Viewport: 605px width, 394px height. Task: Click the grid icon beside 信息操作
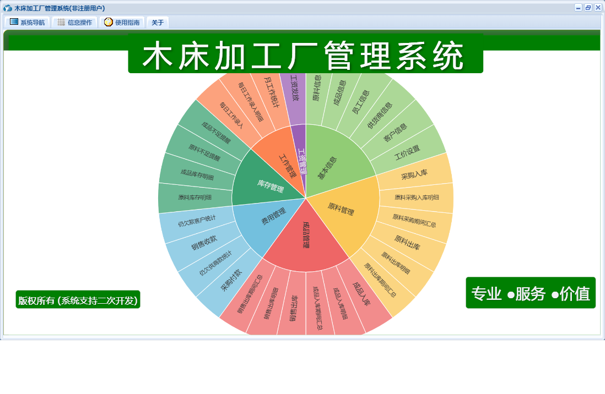[61, 23]
